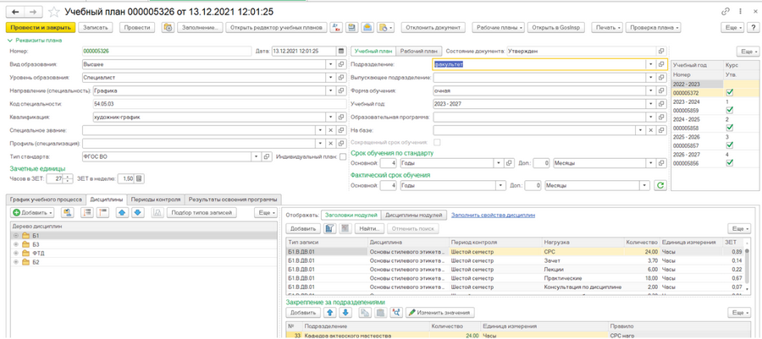The height and width of the screenshot is (339, 762).
Task: Toggle the approved checkbox for plan 000005372
Action: (728, 93)
